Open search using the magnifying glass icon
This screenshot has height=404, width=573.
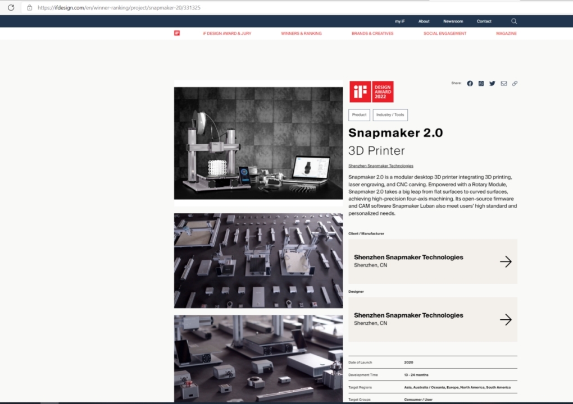pyautogui.click(x=513, y=21)
